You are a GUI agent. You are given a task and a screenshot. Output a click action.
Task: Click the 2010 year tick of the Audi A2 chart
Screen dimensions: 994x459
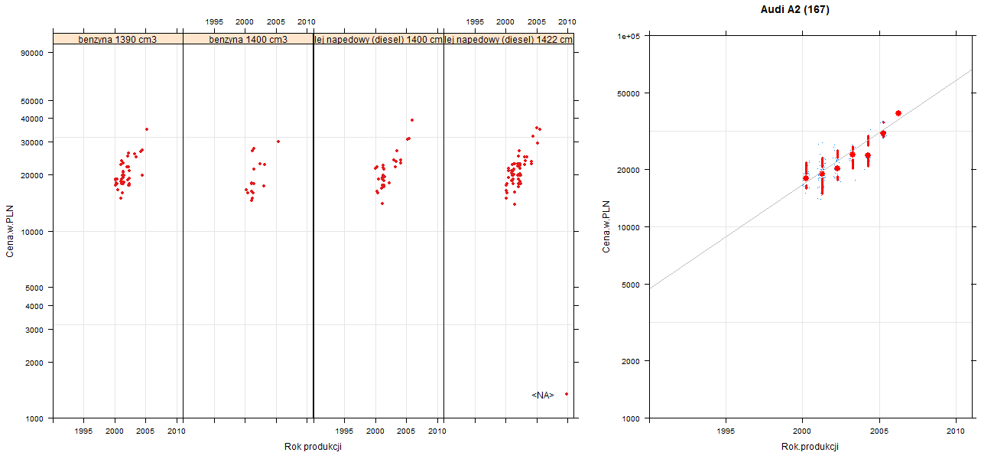[x=957, y=431]
